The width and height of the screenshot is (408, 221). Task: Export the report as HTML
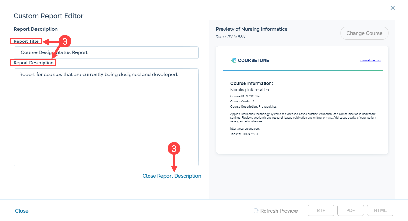(380, 211)
